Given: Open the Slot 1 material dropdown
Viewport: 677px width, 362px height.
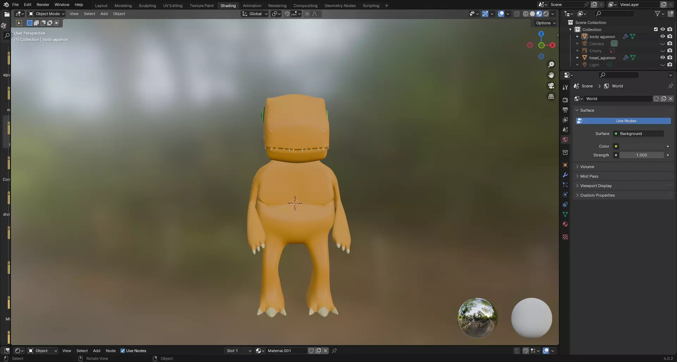Looking at the screenshot, I should tap(238, 351).
